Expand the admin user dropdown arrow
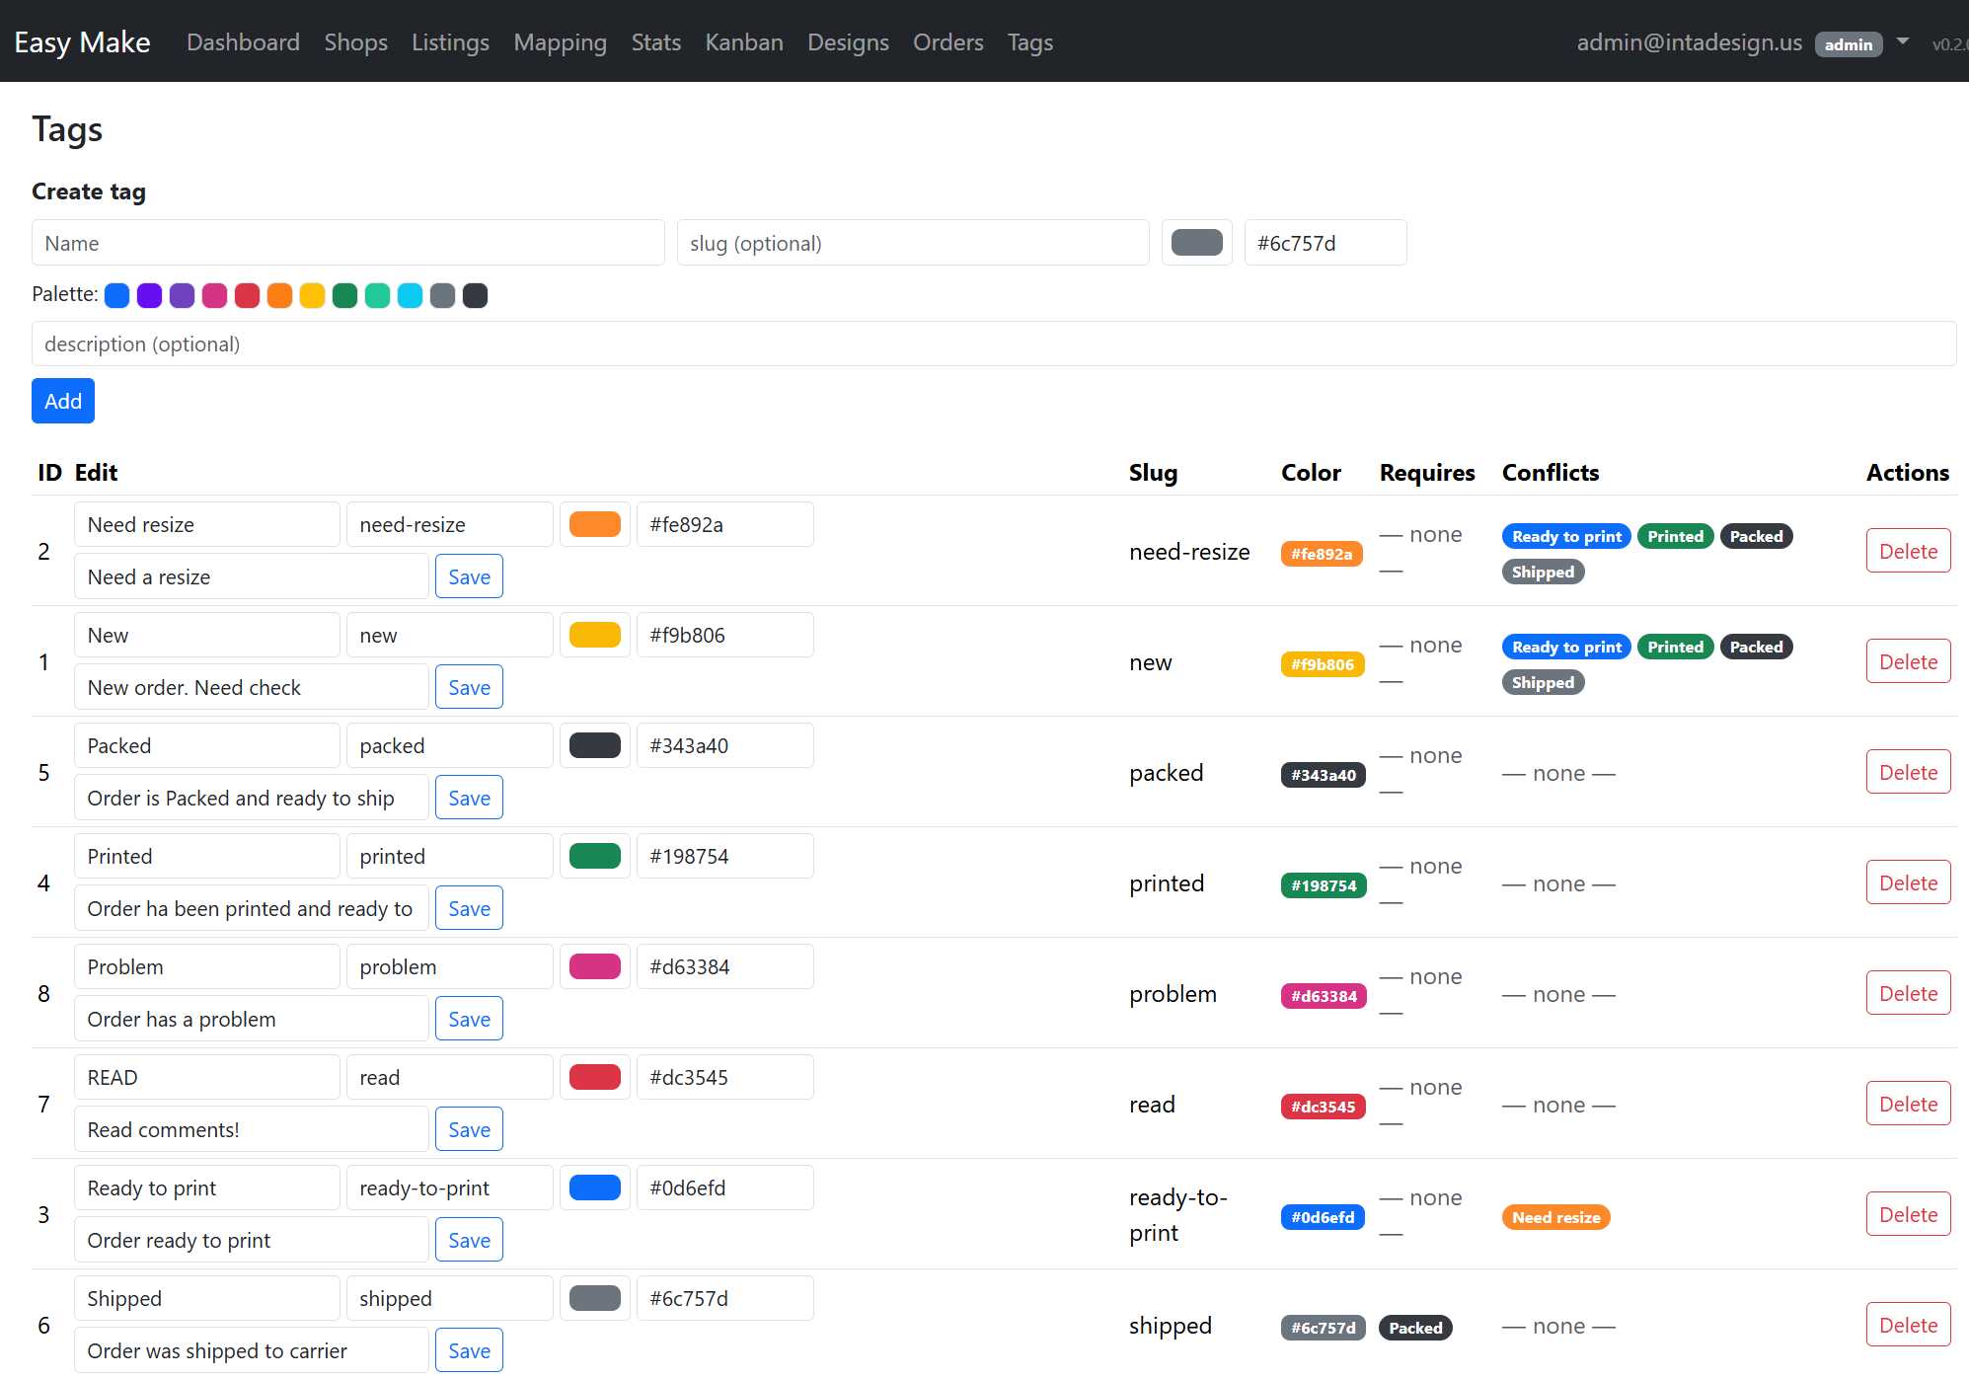The width and height of the screenshot is (1969, 1379). pos(1903,41)
